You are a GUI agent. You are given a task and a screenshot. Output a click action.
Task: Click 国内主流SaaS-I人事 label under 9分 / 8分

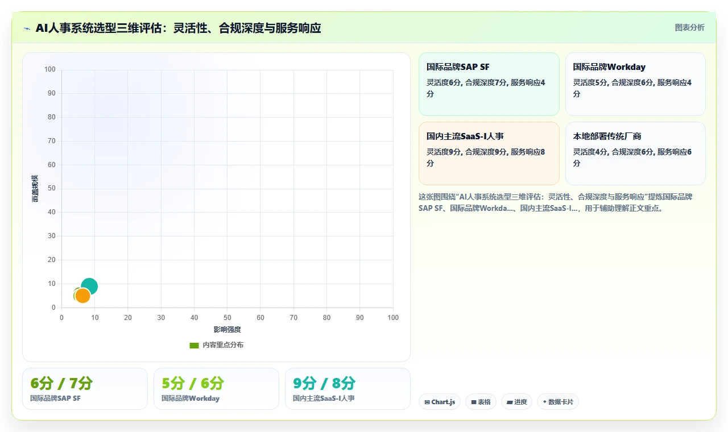pyautogui.click(x=324, y=398)
